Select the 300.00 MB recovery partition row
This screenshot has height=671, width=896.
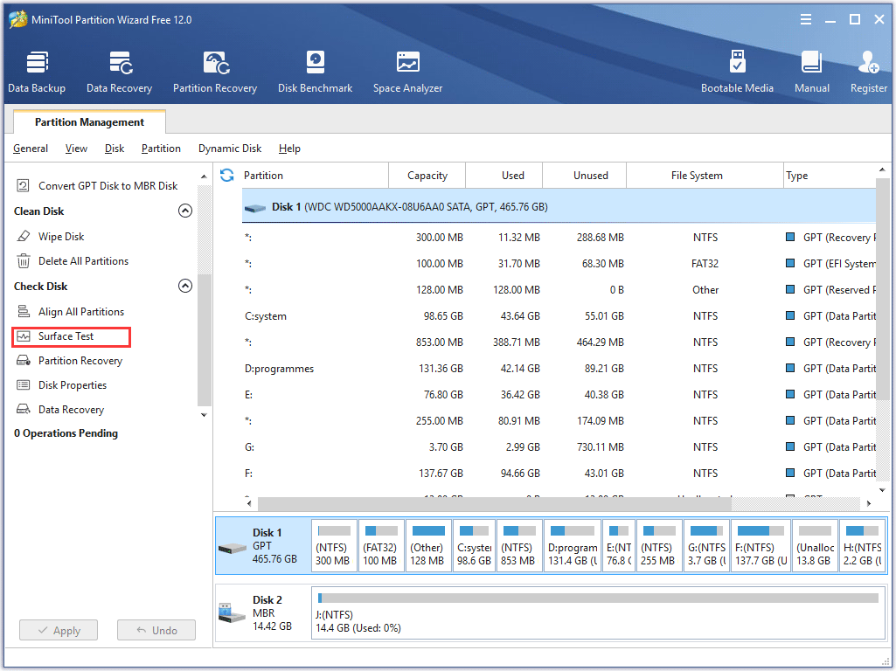click(559, 238)
